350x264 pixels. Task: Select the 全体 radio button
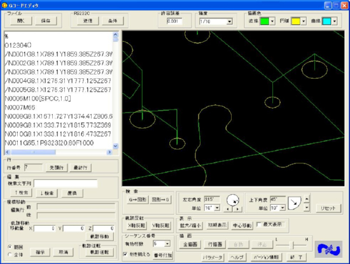pos(10,254)
